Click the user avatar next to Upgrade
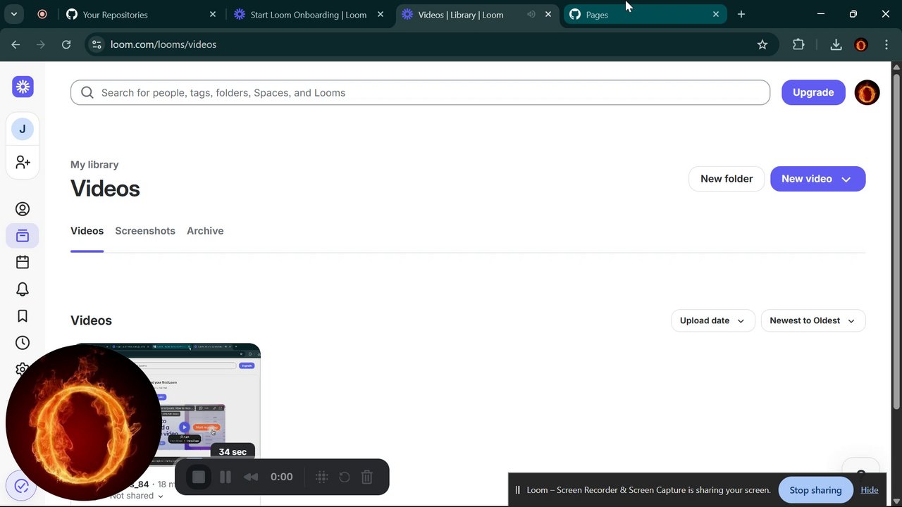 (x=867, y=92)
